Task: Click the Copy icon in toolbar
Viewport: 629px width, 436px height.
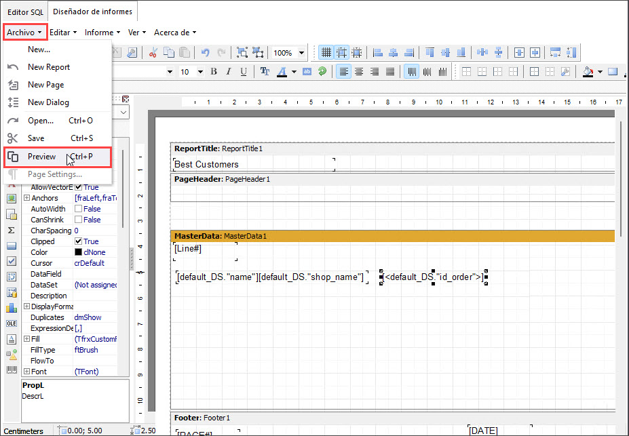Action: (x=169, y=52)
